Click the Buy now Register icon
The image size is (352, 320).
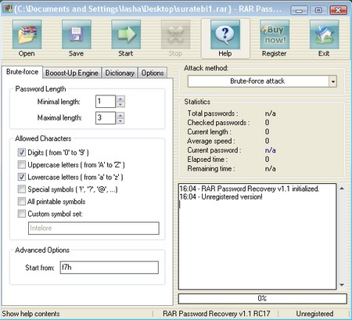[x=275, y=34]
